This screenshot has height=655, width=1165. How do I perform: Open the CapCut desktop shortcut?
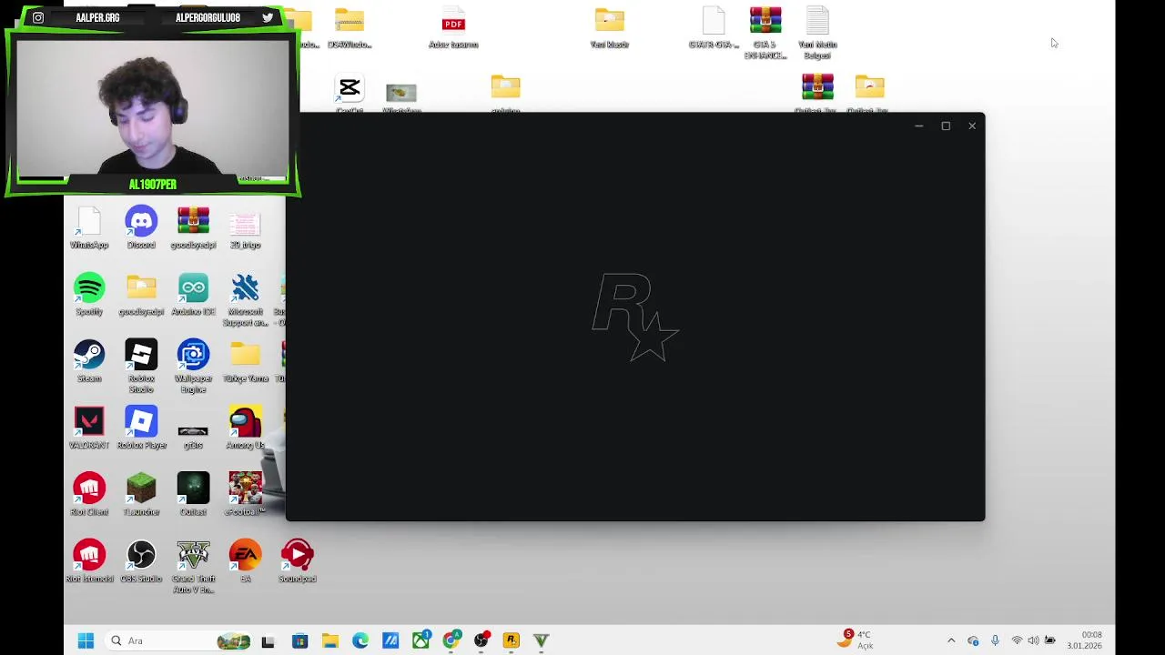coord(349,94)
